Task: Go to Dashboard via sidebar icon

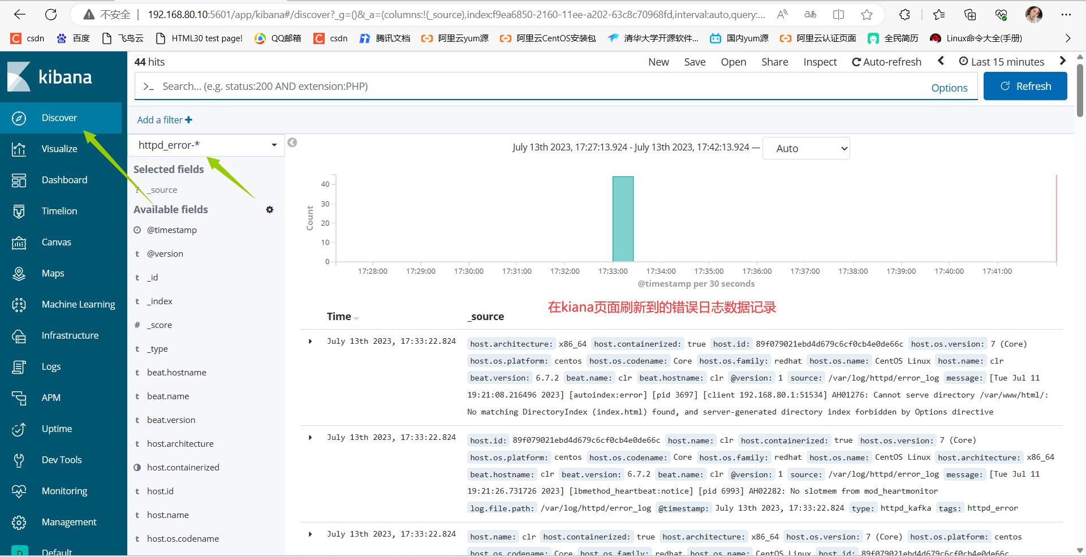Action: 19,180
